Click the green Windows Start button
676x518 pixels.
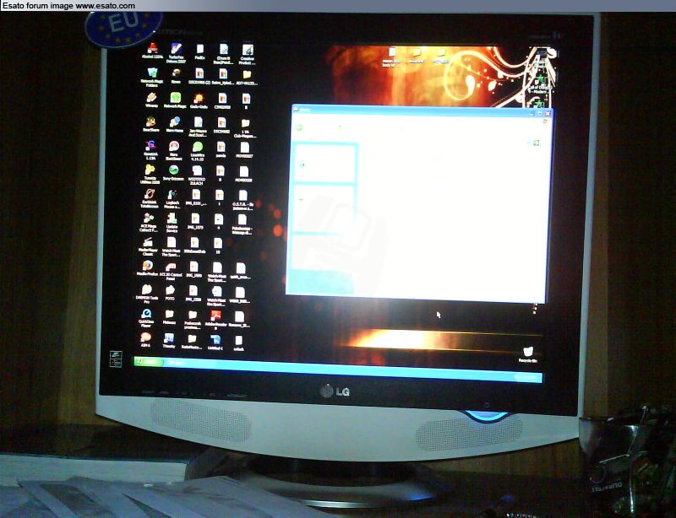tap(149, 361)
